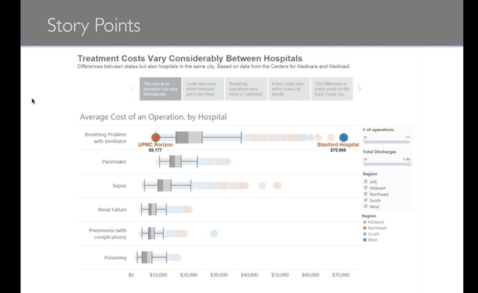Click the Pneumonia outlier circle near $28,000
The width and height of the screenshot is (478, 293).
click(x=214, y=234)
